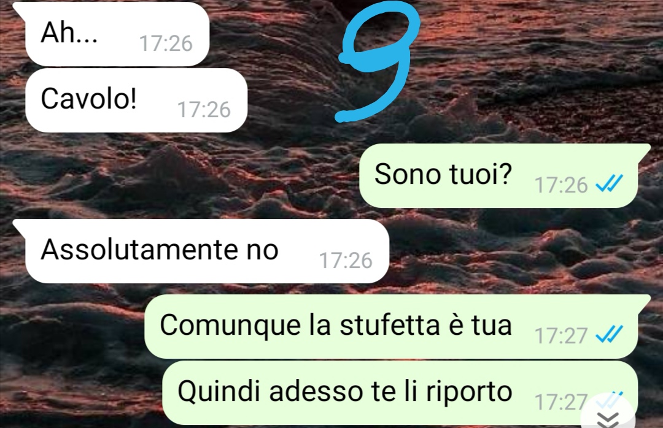Tap the 17:26 timestamp in 'Sono tuoi?'
The image size is (663, 428).
[561, 185]
